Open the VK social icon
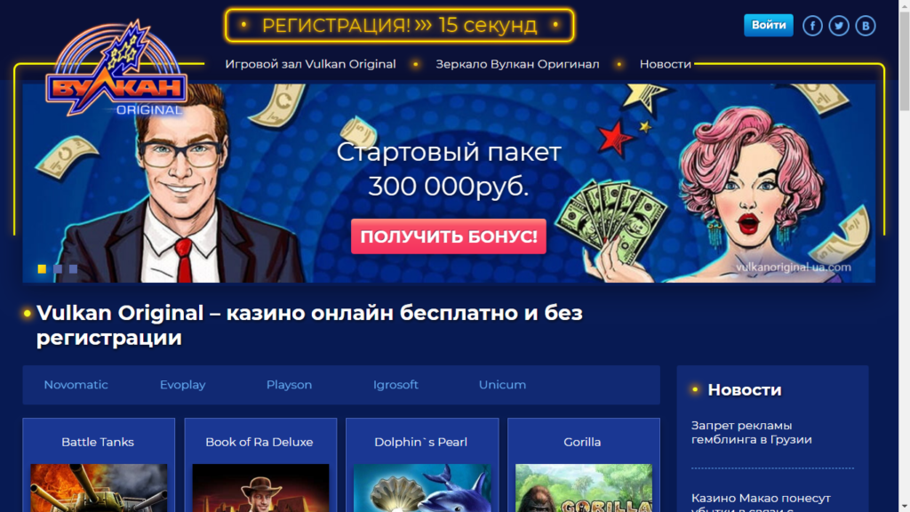This screenshot has width=910, height=512. click(866, 26)
